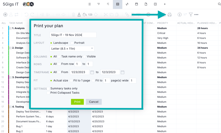
Task: Collapse the '3. Development' task group
Action: pyautogui.click(x=10, y=78)
